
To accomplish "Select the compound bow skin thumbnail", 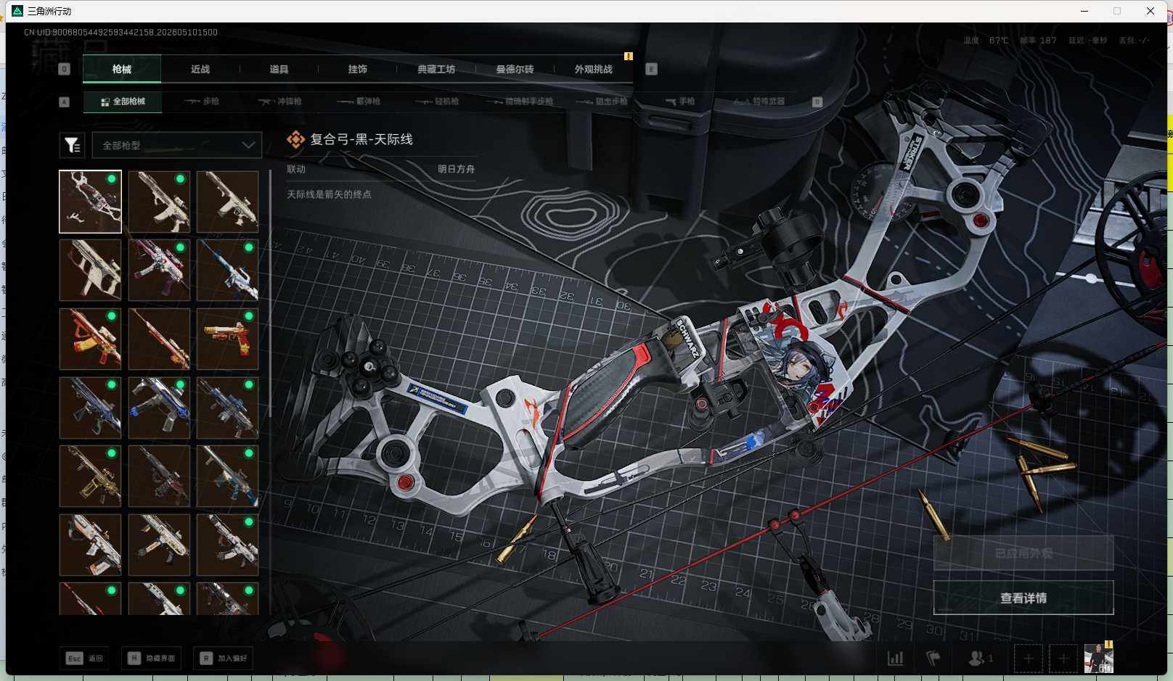I will point(90,202).
